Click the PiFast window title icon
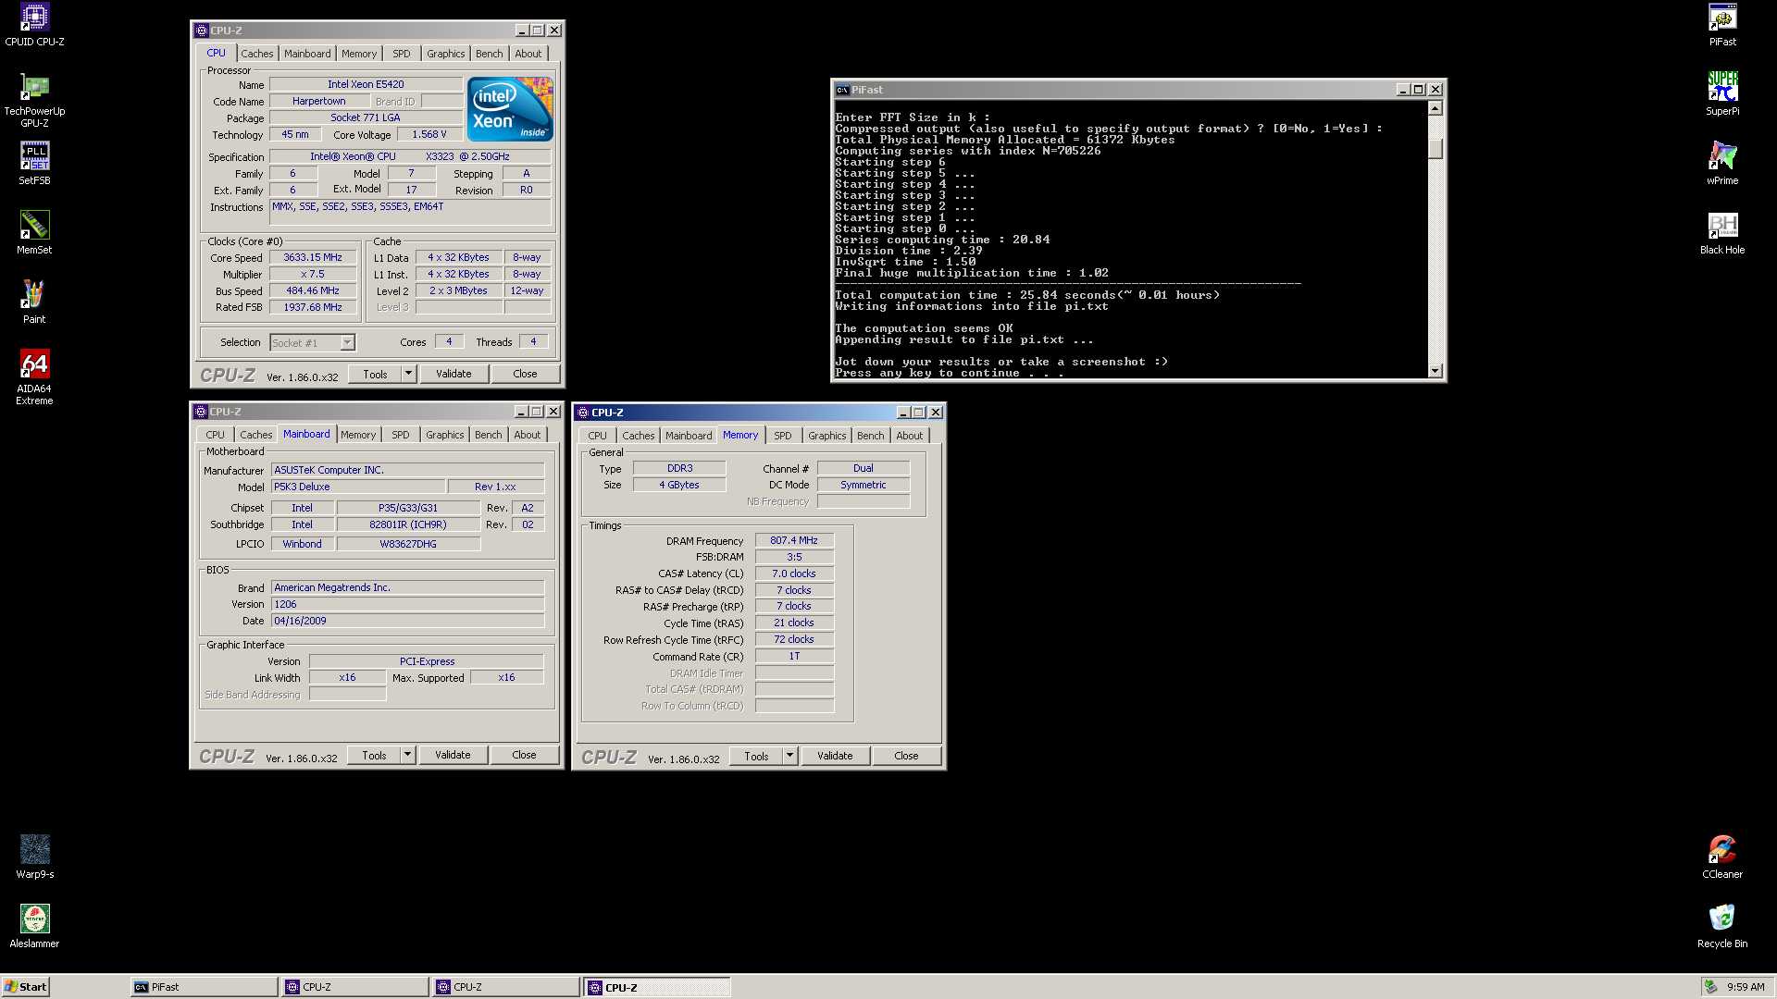 pos(842,90)
